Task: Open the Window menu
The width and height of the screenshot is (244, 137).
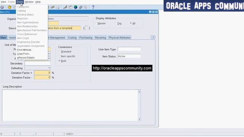Action: tap(29, 2)
